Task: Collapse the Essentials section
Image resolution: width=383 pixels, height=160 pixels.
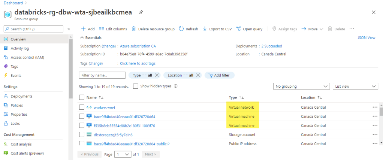Action: click(x=82, y=37)
